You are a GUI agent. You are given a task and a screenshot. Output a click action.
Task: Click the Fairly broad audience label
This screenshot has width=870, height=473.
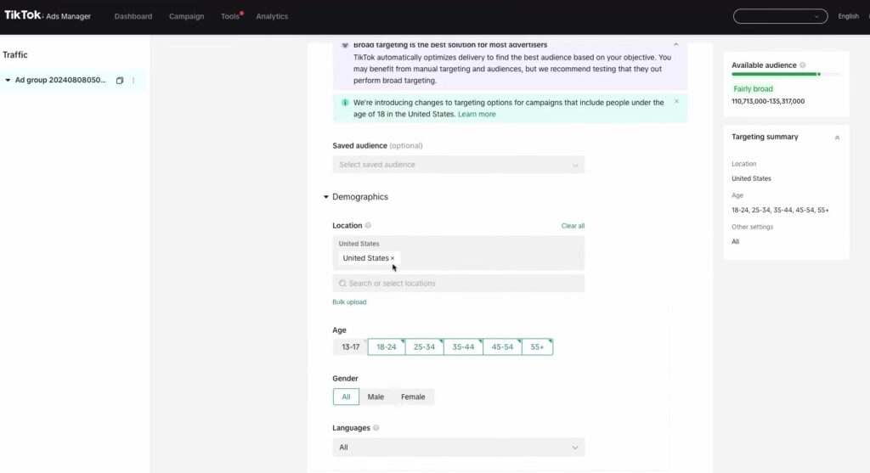[x=753, y=88]
